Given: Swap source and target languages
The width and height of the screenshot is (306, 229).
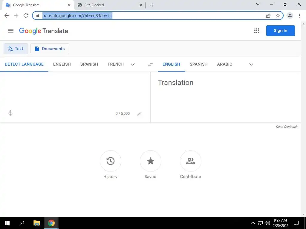Looking at the screenshot, I should [151, 64].
